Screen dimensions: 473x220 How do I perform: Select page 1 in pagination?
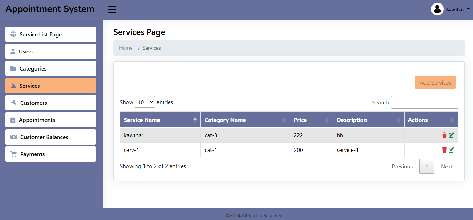pyautogui.click(x=427, y=166)
